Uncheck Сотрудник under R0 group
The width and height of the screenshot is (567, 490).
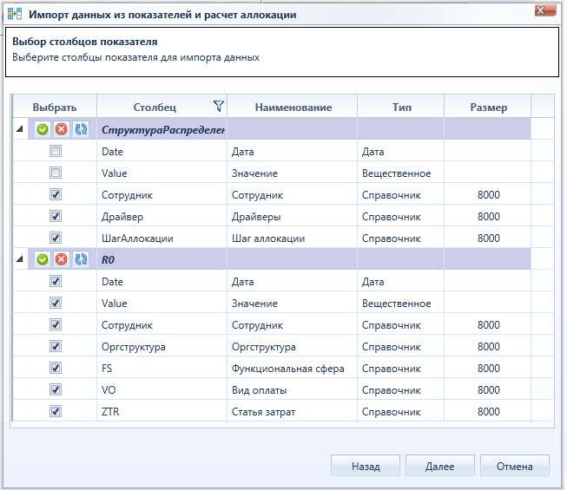[56, 324]
